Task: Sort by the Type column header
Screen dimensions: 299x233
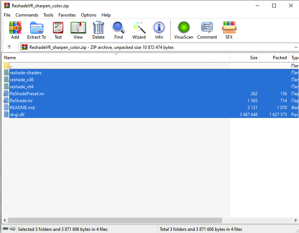Action: (x=294, y=58)
